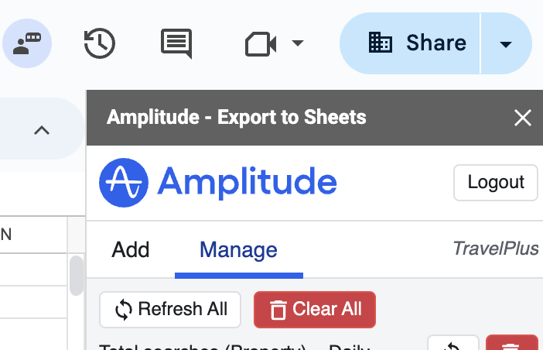Switch to the Add tab
Image resolution: width=543 pixels, height=350 pixels.
click(x=131, y=249)
